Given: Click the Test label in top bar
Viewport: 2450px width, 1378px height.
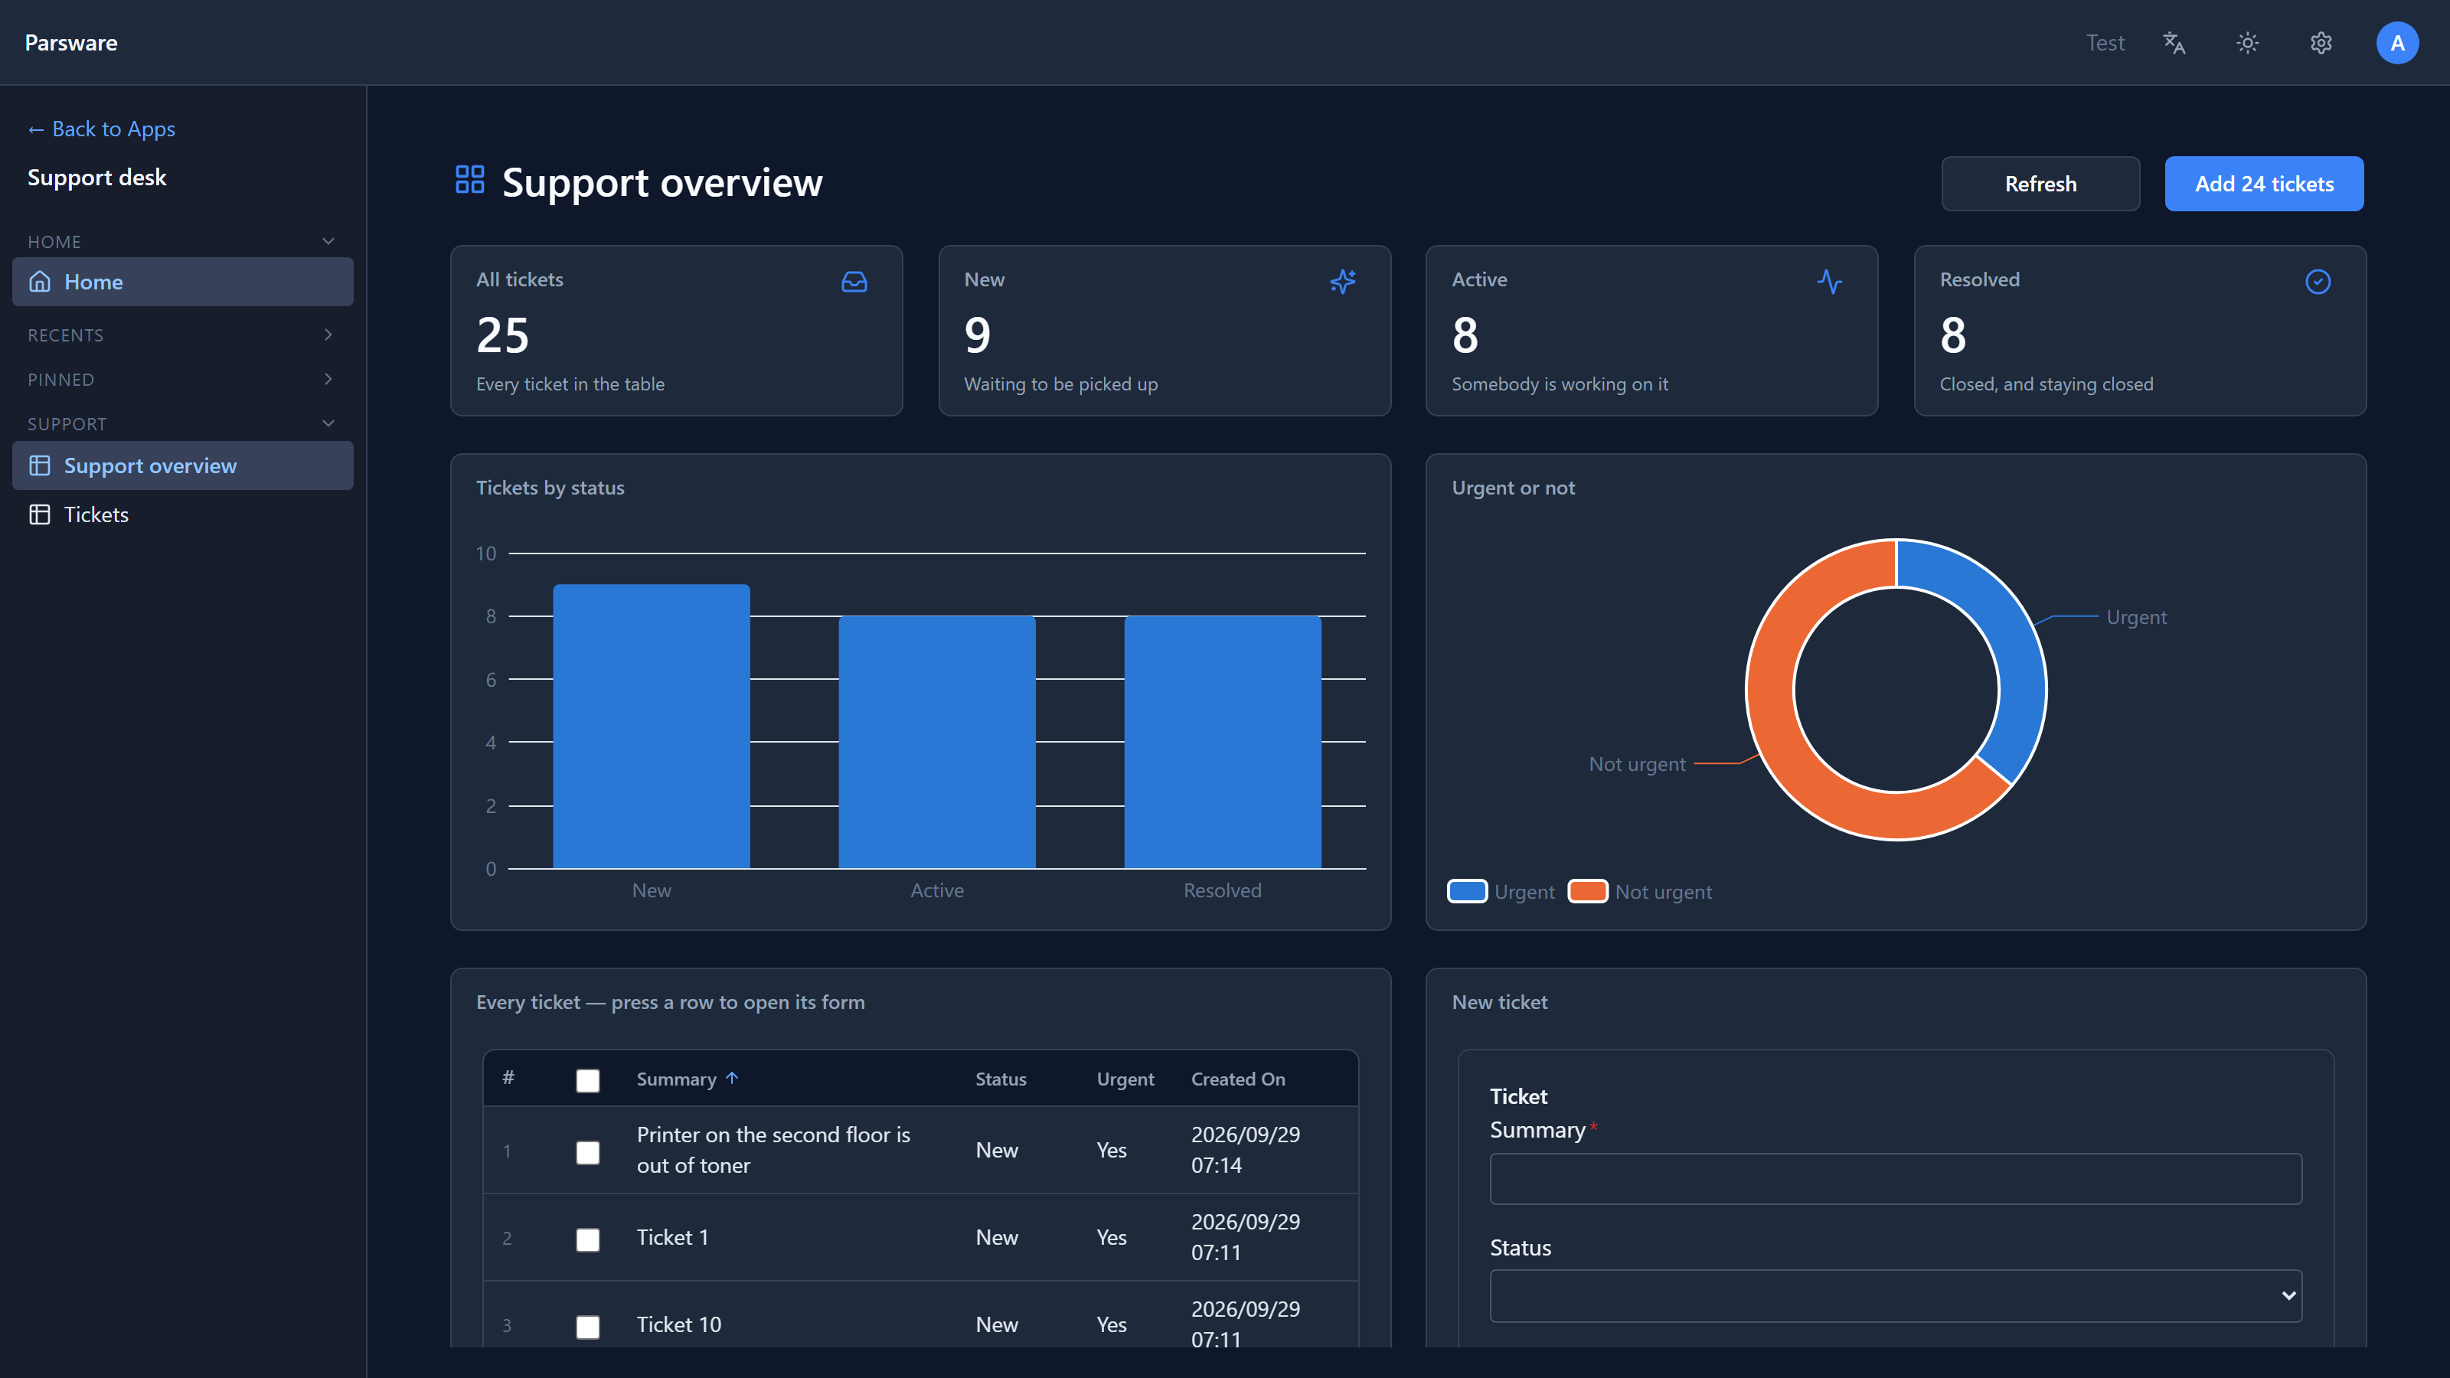Looking at the screenshot, I should [x=2105, y=43].
